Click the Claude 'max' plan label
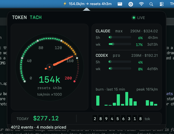Image resolution: width=174 pixels, height=134 pixels. click(x=119, y=31)
